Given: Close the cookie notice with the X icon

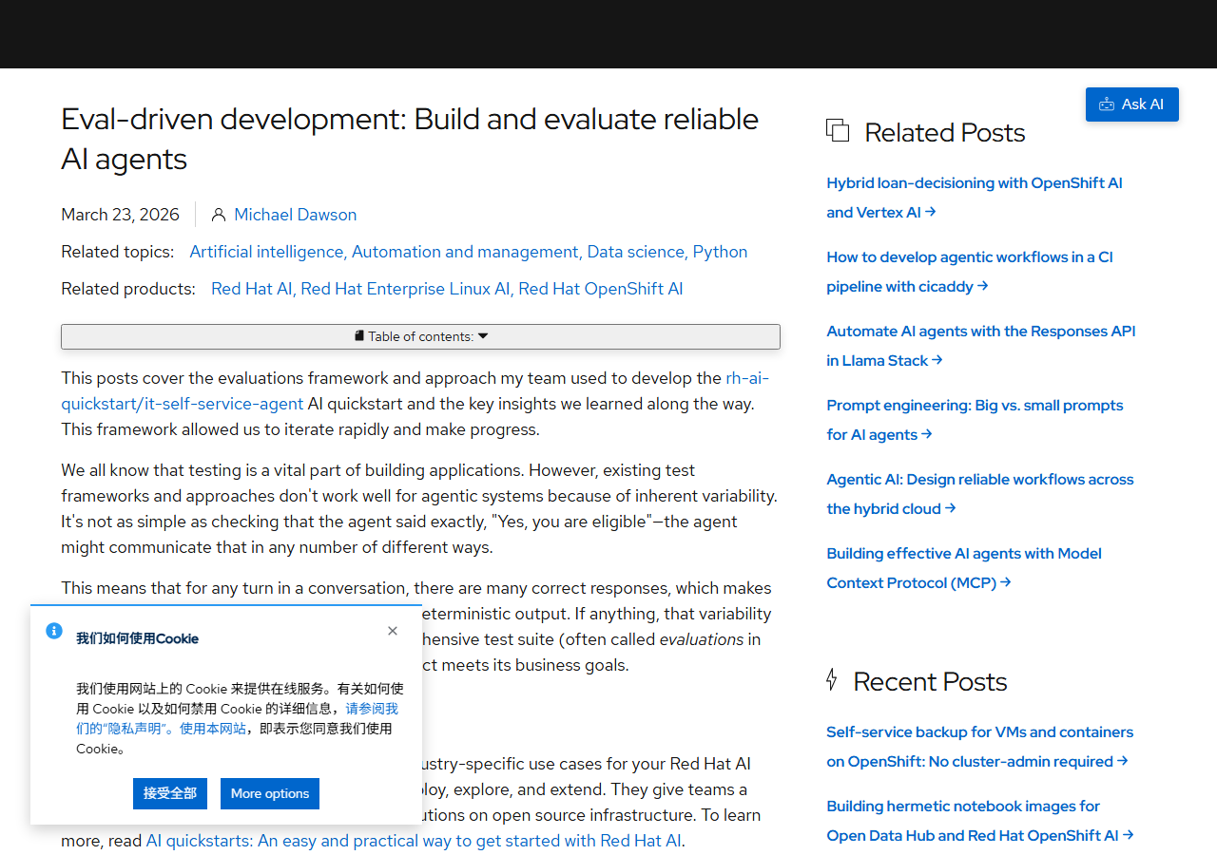Looking at the screenshot, I should [x=393, y=631].
